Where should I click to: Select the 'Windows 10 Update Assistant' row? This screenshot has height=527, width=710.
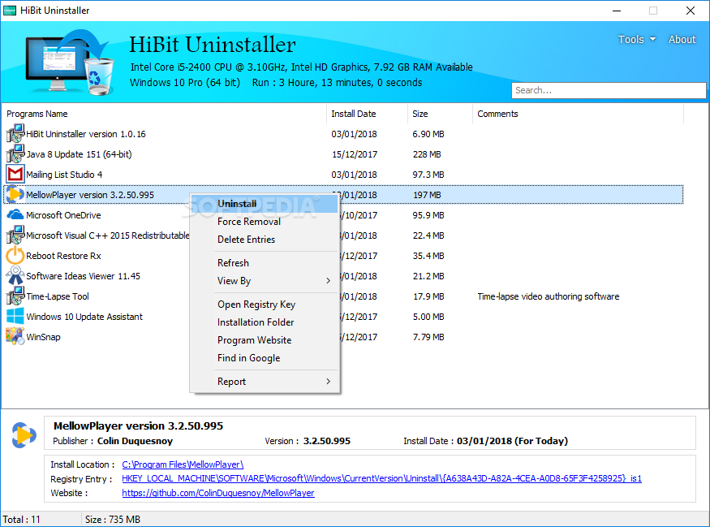pos(343,317)
